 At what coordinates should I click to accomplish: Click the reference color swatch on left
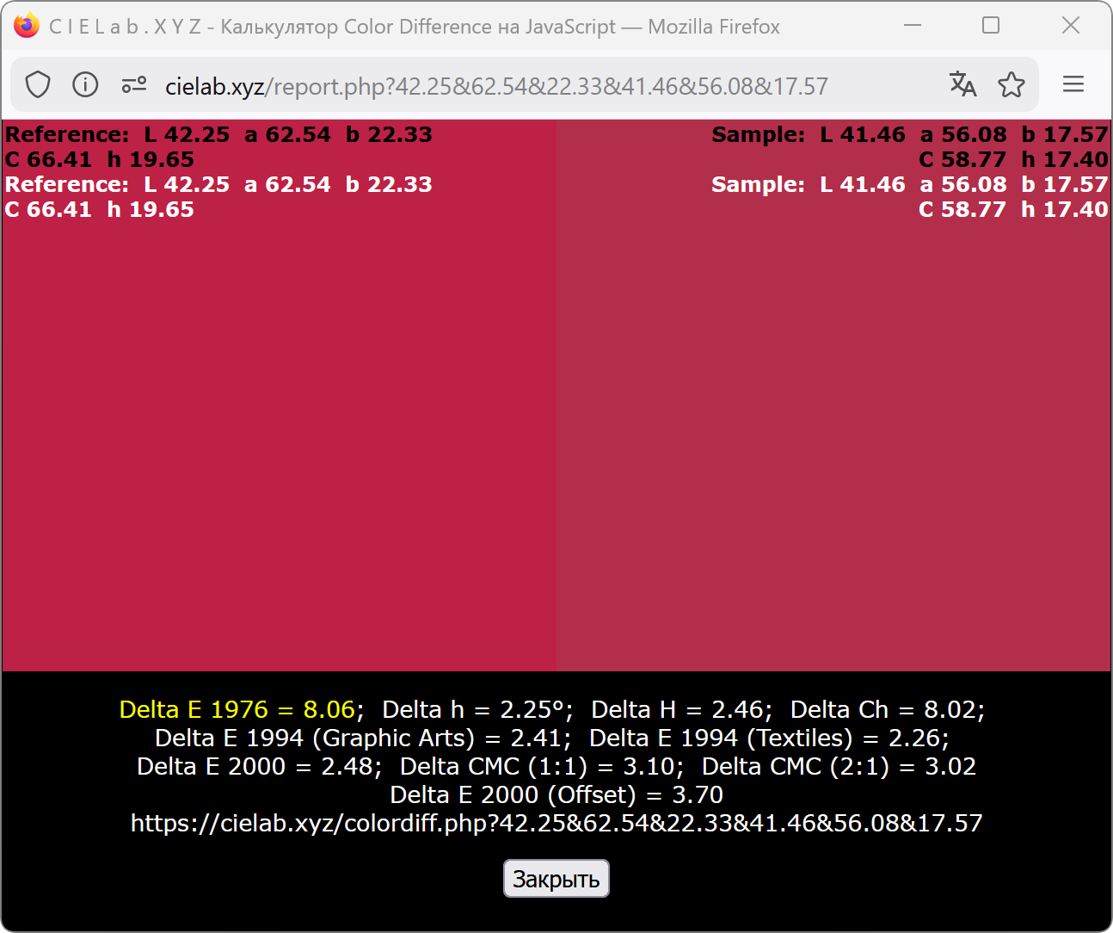[x=279, y=430]
